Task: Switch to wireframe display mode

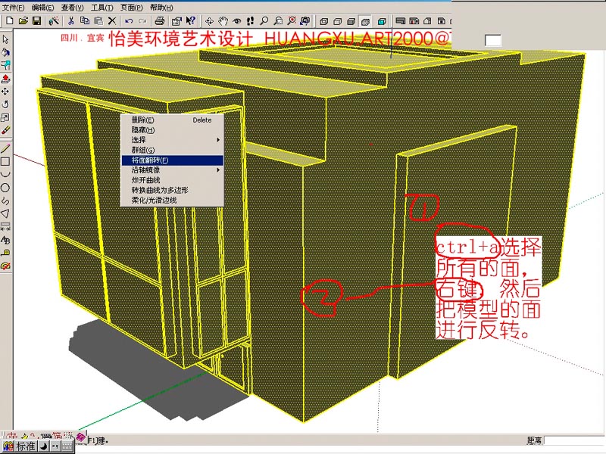Action: tap(324, 21)
